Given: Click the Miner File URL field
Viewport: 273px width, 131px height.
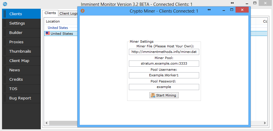Looking at the screenshot, I should click(164, 52).
